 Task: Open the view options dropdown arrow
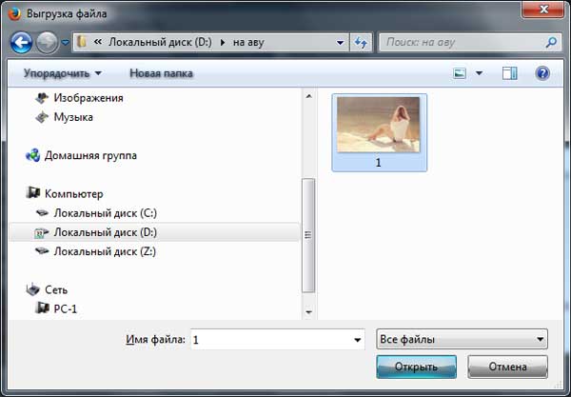click(479, 73)
